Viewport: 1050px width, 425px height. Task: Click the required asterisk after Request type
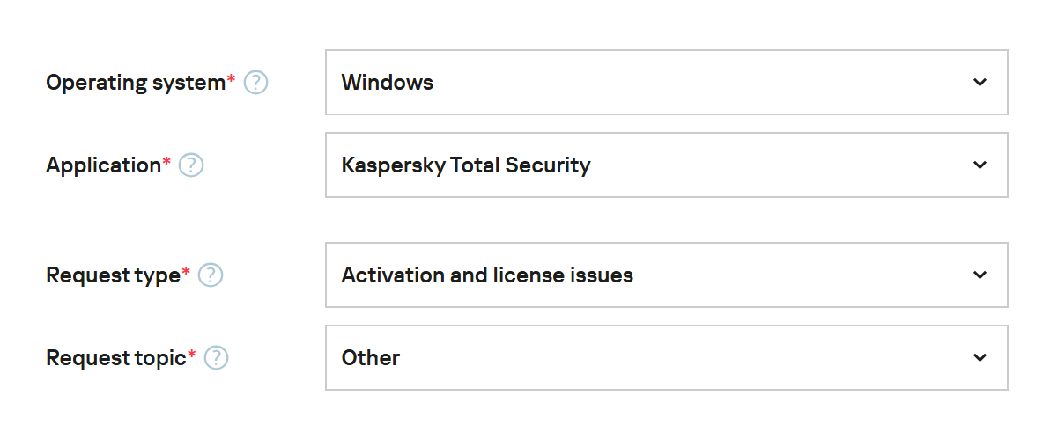click(186, 272)
